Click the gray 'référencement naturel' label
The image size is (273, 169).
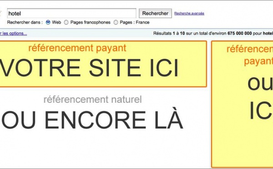[x=93, y=99]
